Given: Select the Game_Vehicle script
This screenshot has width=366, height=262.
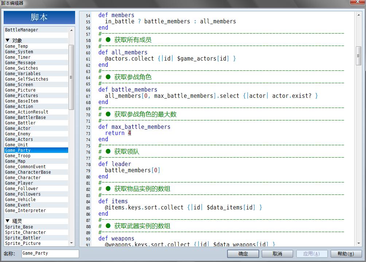Looking at the screenshot, I should [x=36, y=200].
